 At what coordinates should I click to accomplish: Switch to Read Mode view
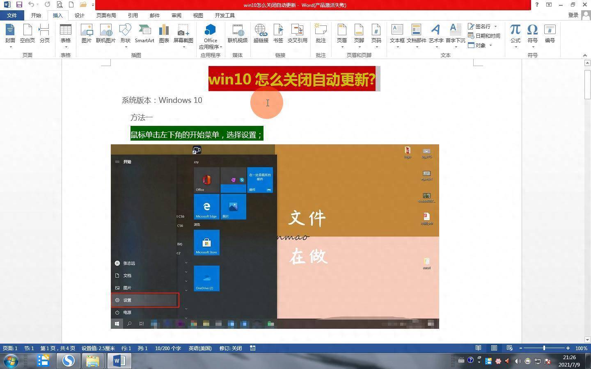coord(478,348)
